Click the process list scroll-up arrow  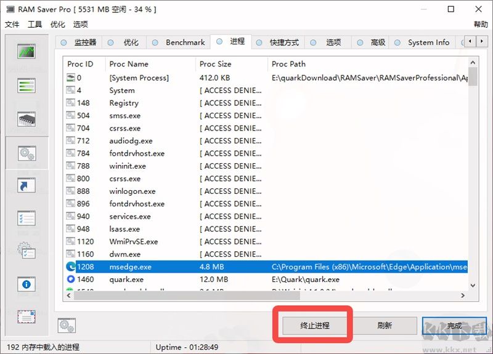[473, 63]
